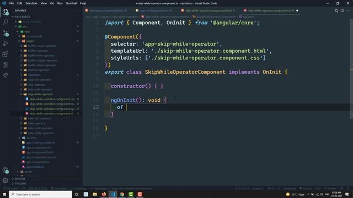Open File Explorer from the taskbar
This screenshot has width=353, height=198.
95,194
